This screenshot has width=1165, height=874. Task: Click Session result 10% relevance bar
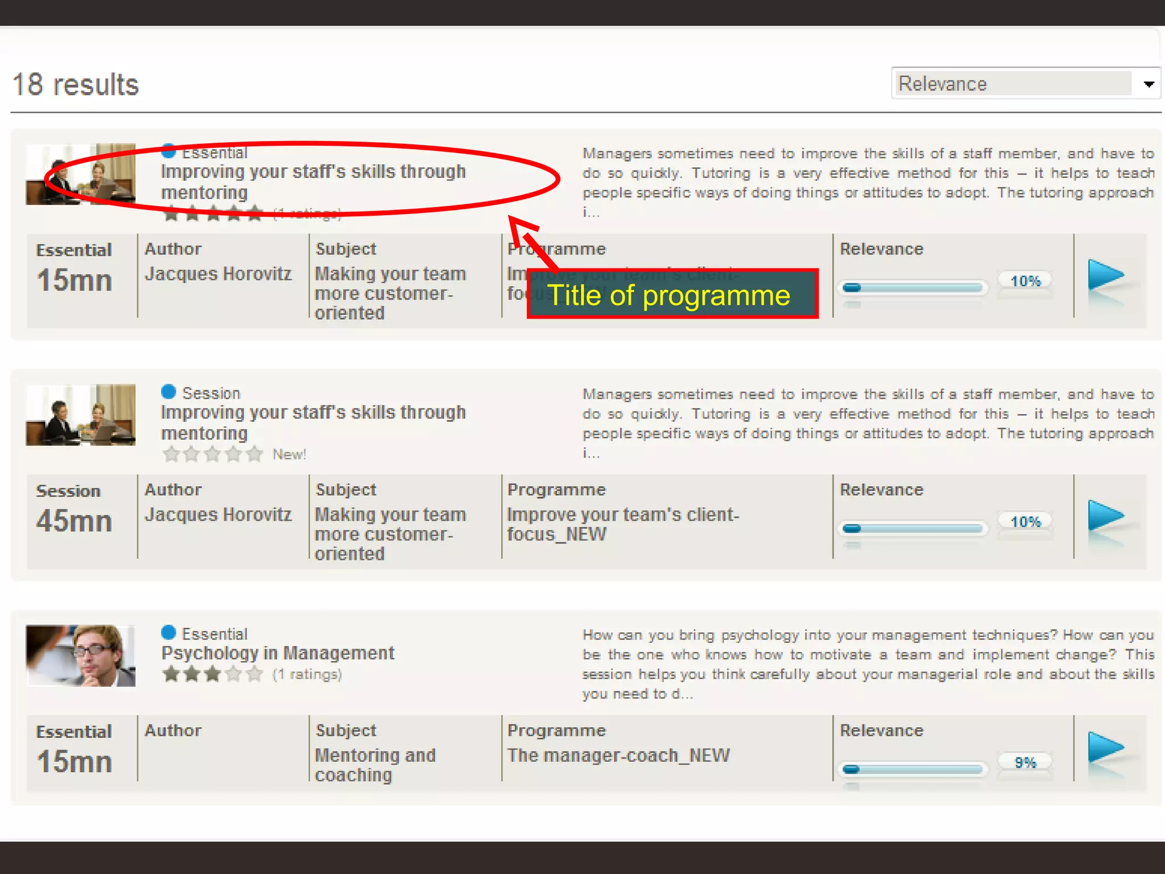coord(912,529)
